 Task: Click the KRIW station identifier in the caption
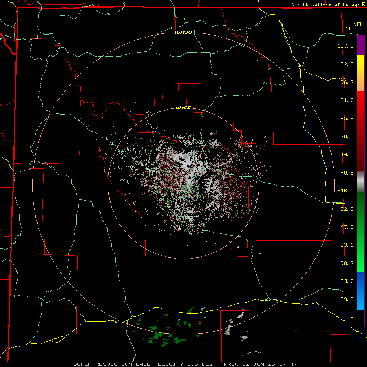point(231,364)
